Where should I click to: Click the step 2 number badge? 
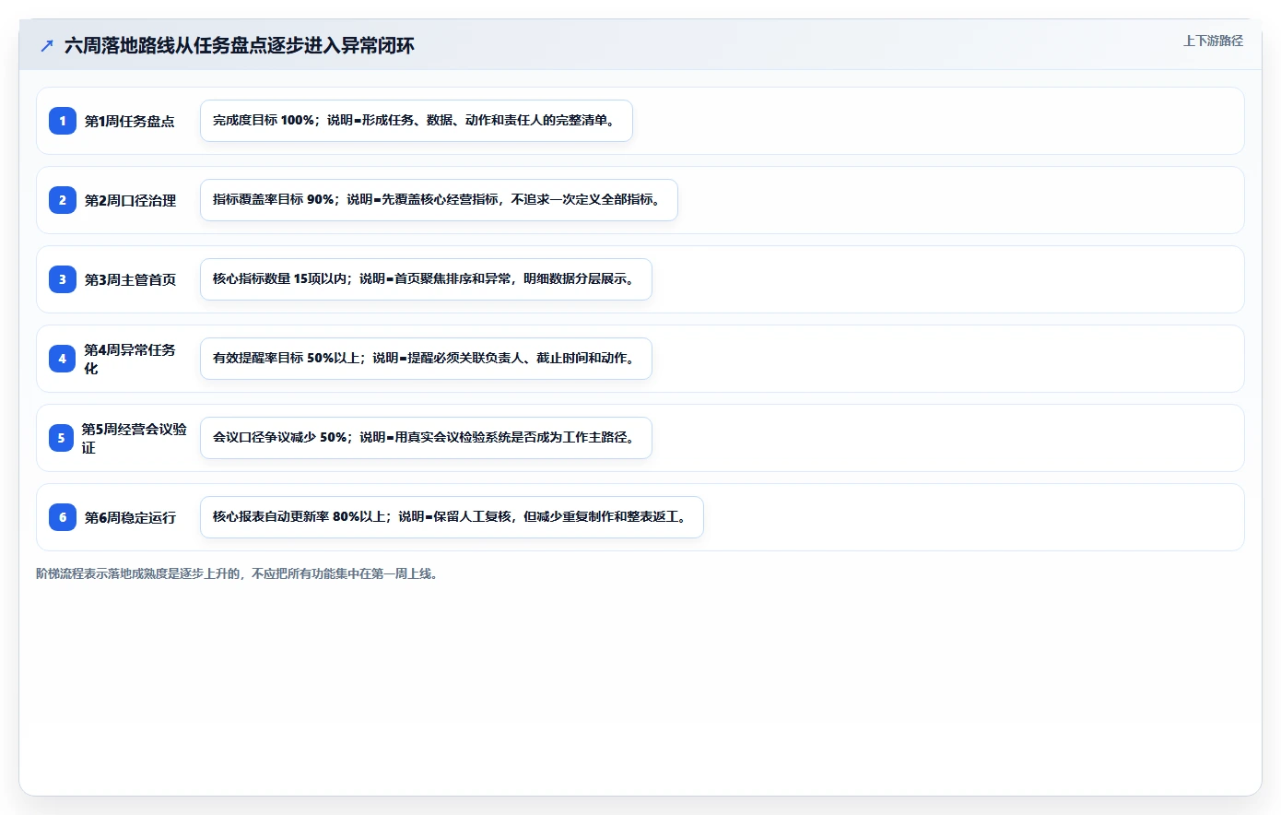(x=63, y=200)
